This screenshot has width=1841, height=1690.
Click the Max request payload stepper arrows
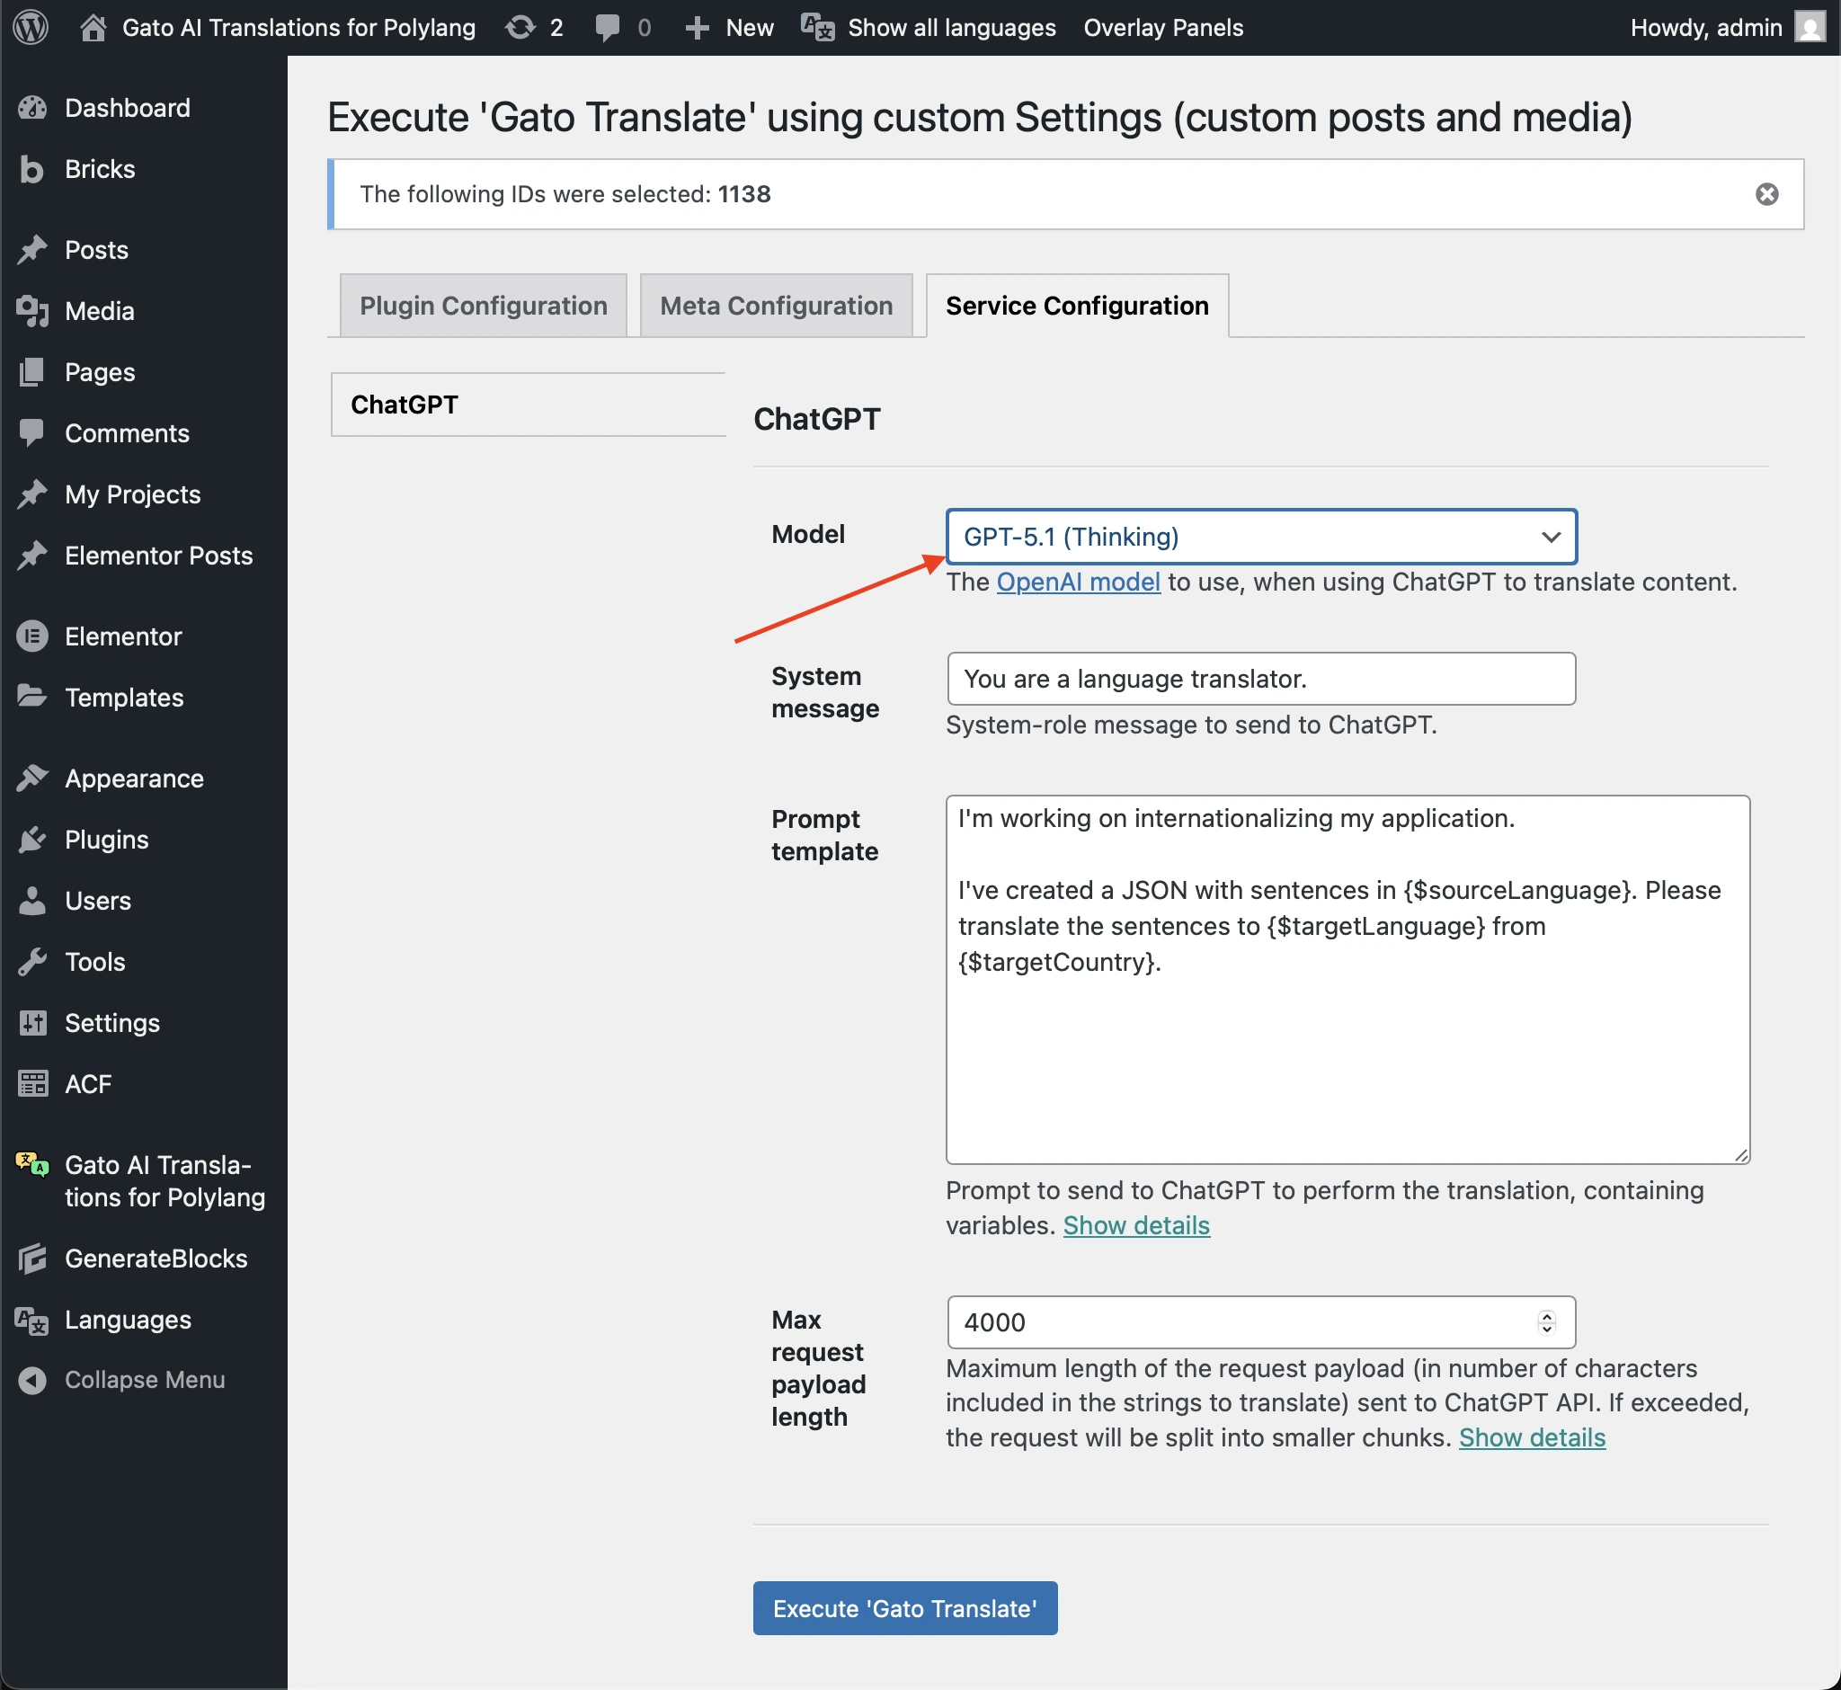[x=1546, y=1322]
